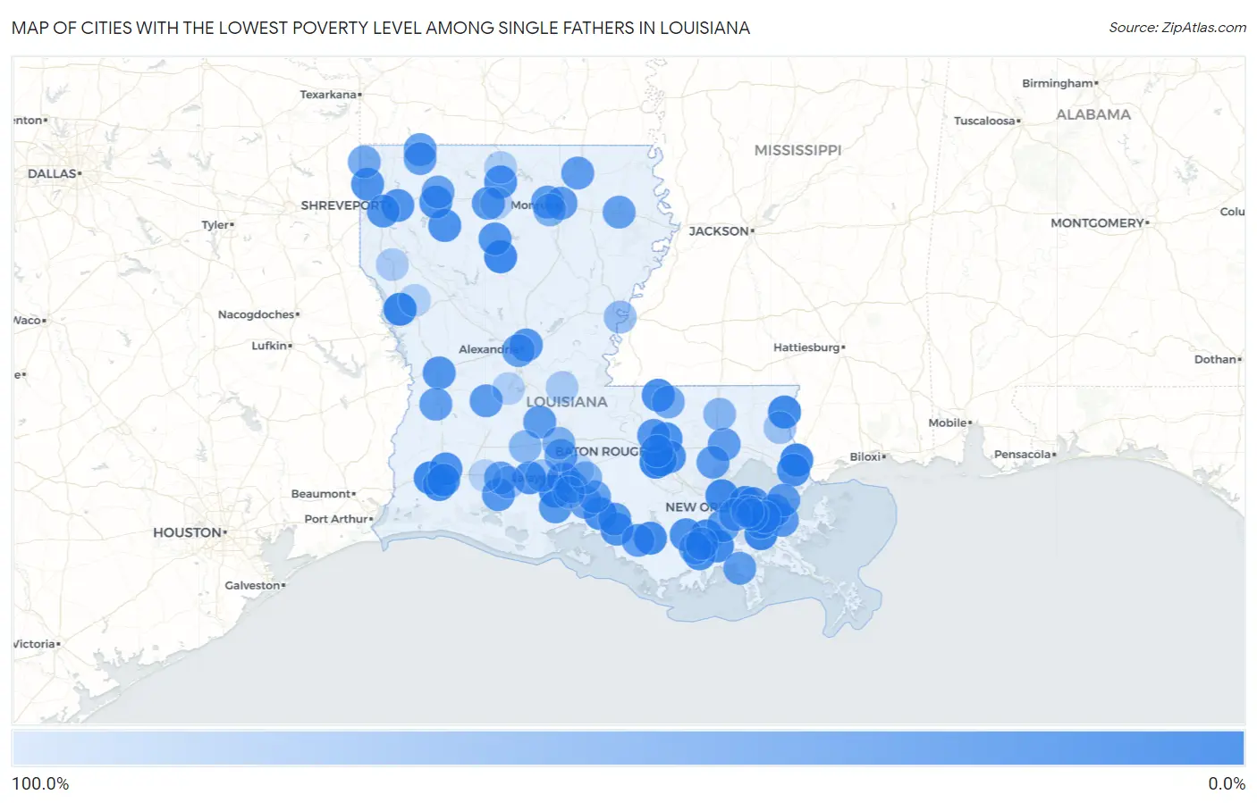The width and height of the screenshot is (1257, 803).
Task: Click the Waco label
Action: (x=30, y=320)
